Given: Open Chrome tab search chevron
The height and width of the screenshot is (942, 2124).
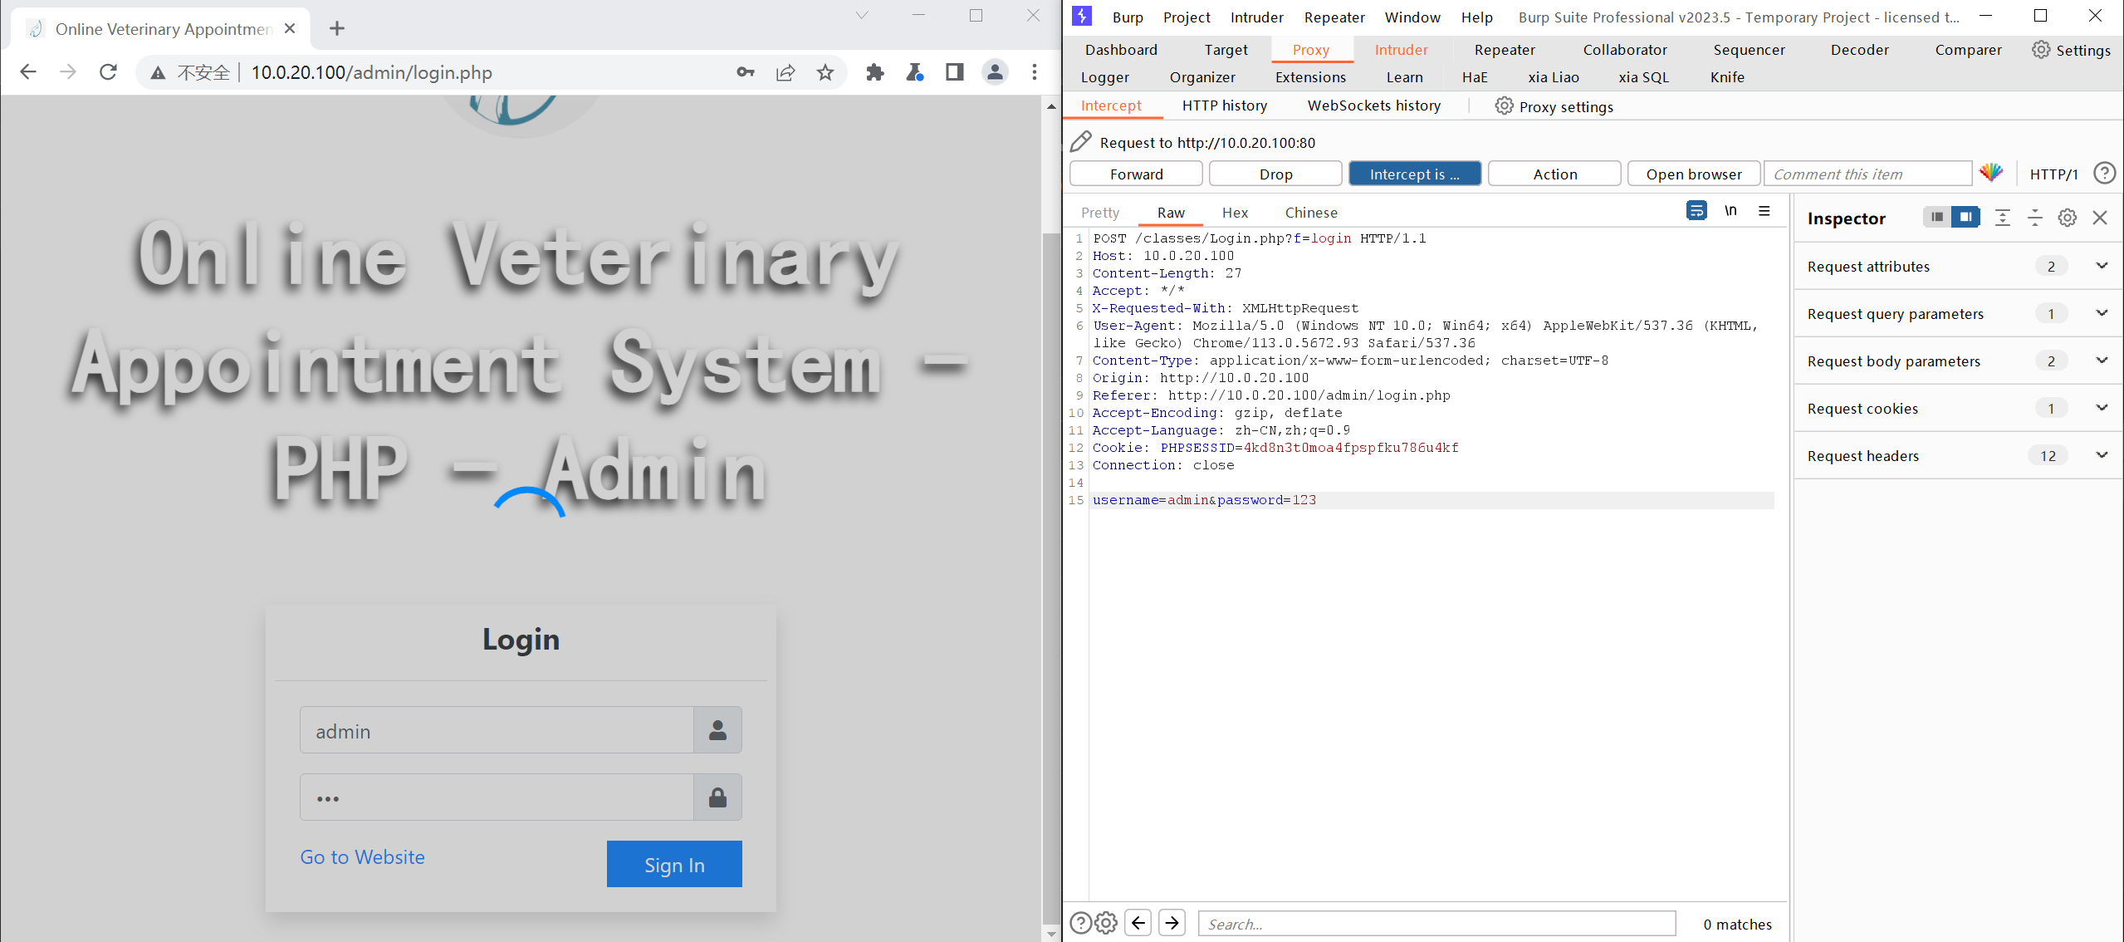Looking at the screenshot, I should tap(862, 16).
